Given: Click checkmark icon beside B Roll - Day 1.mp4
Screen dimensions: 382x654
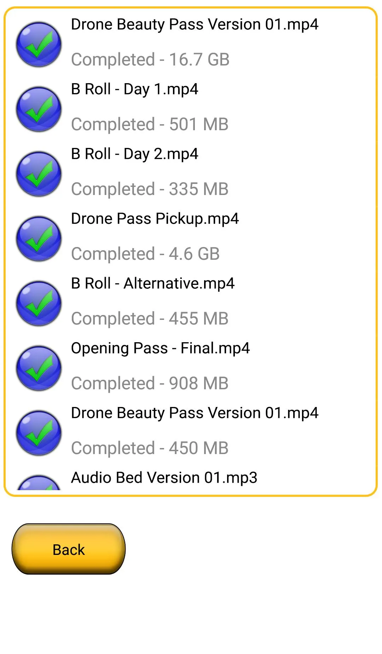Looking at the screenshot, I should click(x=39, y=109).
